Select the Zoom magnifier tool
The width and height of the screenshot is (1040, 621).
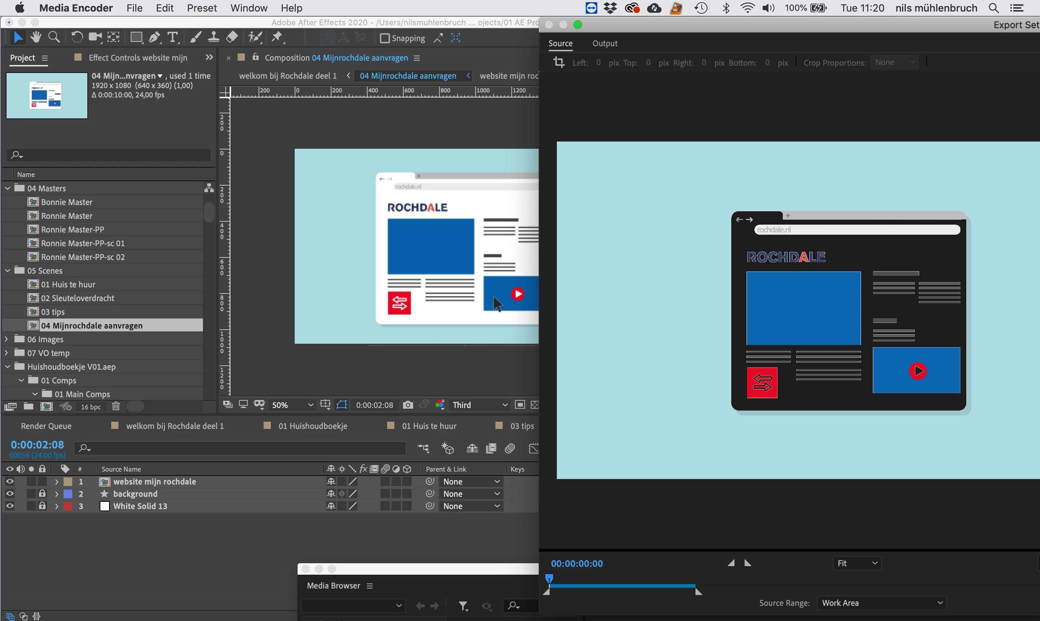[x=54, y=38]
